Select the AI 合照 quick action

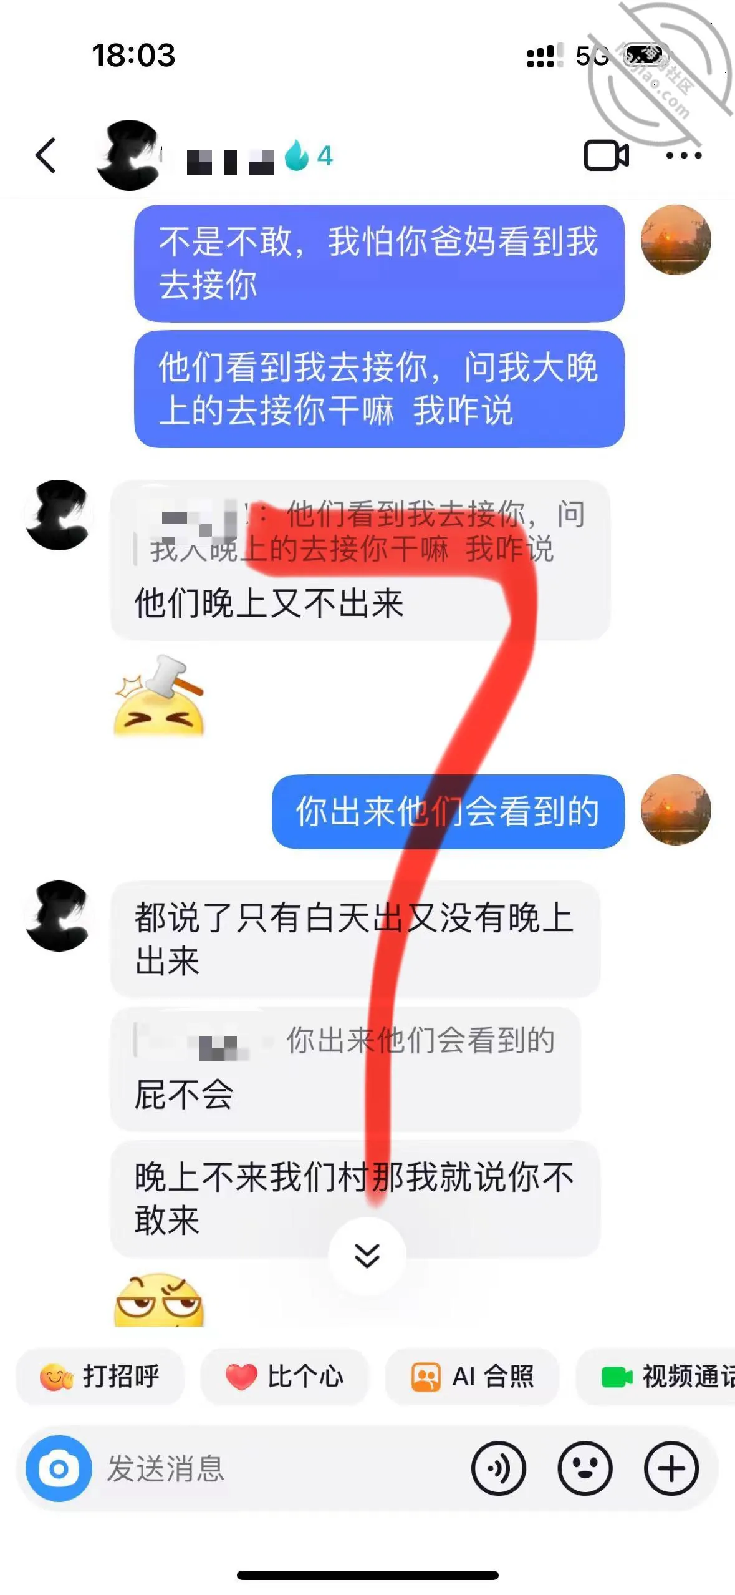coord(472,1377)
